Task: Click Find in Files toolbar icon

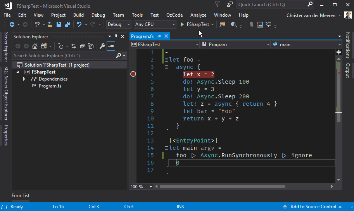Action: point(222,24)
